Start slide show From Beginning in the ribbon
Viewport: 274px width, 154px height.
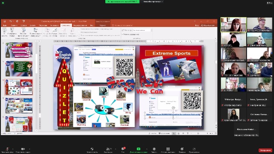point(5,33)
